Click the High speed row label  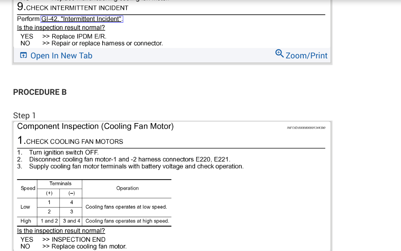[x=26, y=221]
